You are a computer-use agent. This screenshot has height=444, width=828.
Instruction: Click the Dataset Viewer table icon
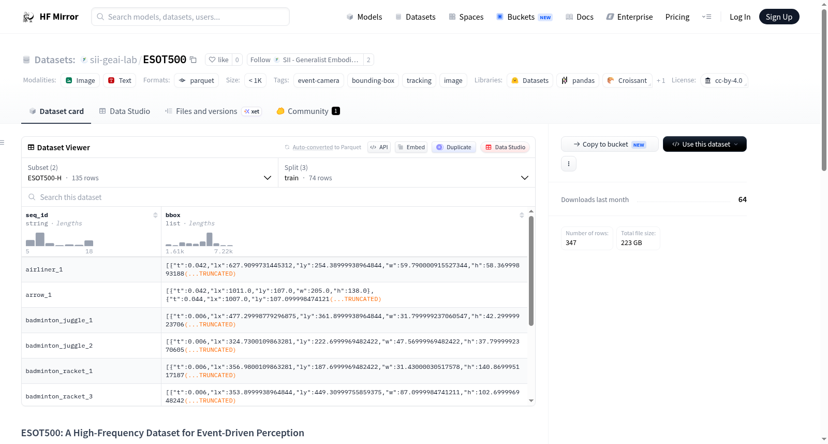pyautogui.click(x=31, y=148)
